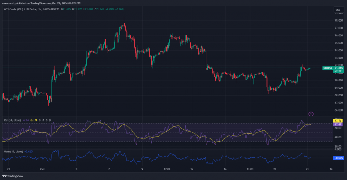Click the +0.040 (+0.06%) change value
347x180 pixels.
click(115, 9)
